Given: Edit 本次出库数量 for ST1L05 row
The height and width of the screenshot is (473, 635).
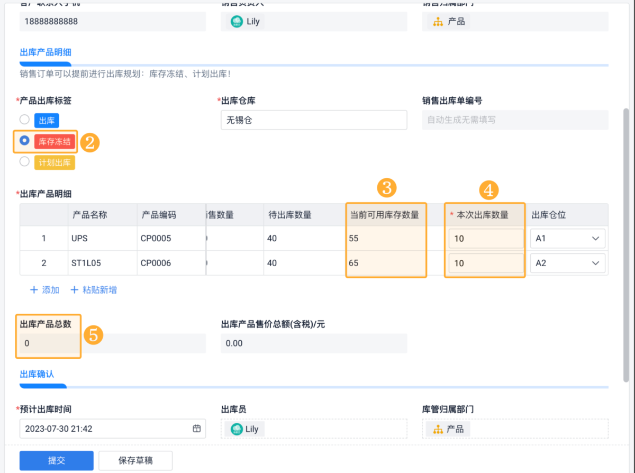Looking at the screenshot, I should (486, 263).
